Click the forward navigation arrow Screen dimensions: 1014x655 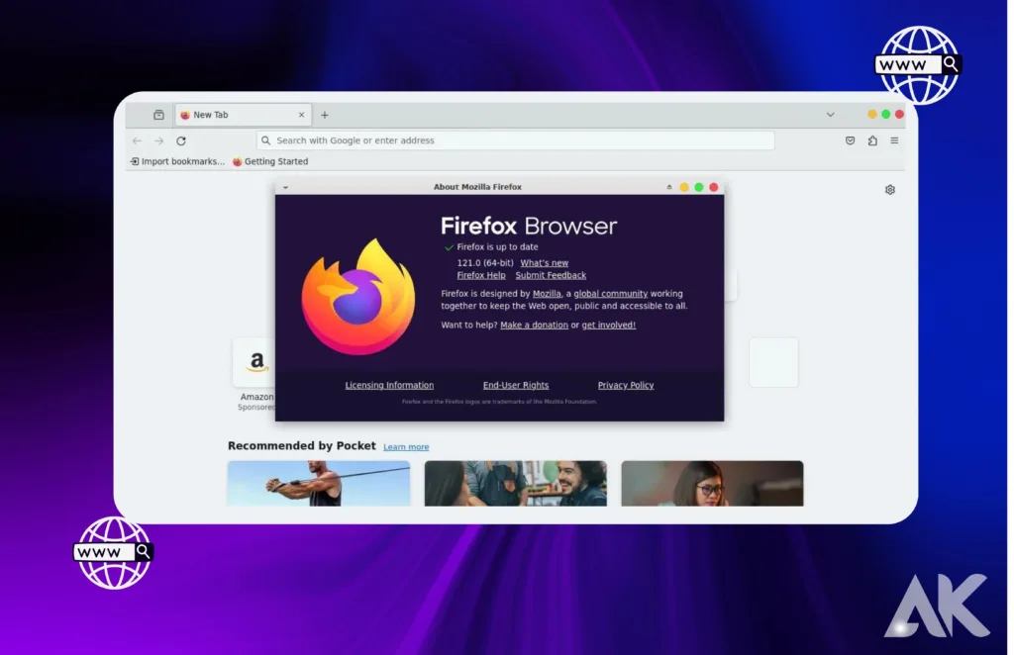(157, 140)
